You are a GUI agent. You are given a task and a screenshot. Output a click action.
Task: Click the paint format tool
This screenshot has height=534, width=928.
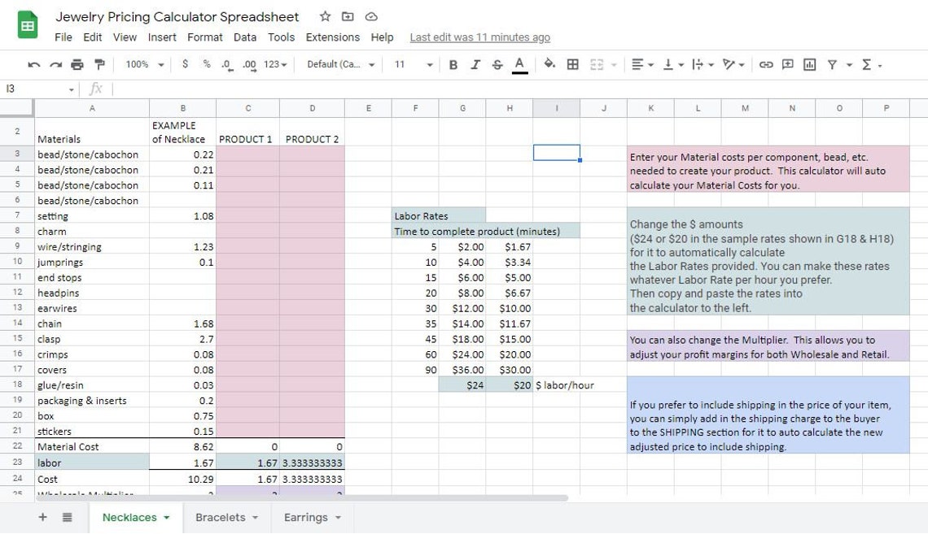click(x=98, y=64)
